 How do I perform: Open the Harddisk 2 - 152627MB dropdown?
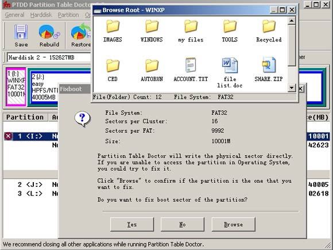click(49, 57)
